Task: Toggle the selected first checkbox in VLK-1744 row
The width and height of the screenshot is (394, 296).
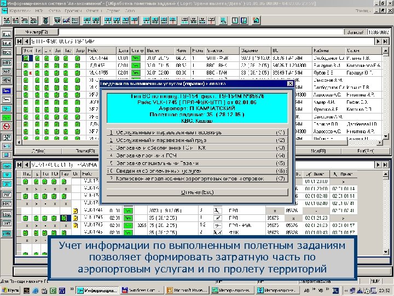Action: (x=26, y=58)
